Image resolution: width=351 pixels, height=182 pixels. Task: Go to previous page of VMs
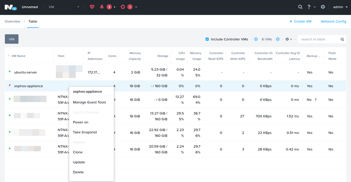(x=256, y=39)
